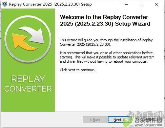Click the REPLAY CONVERTER sidebar text
Image resolution: width=165 pixels, height=128 pixels.
[28, 84]
